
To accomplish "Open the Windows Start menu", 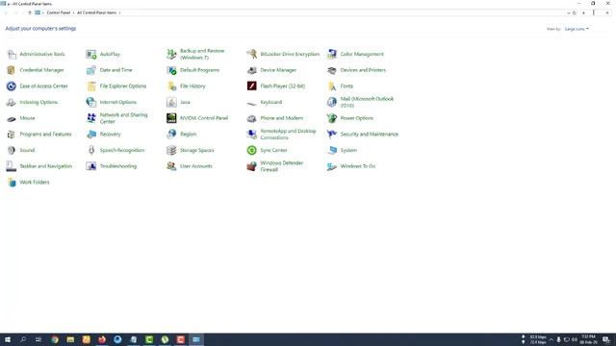I will (8, 339).
